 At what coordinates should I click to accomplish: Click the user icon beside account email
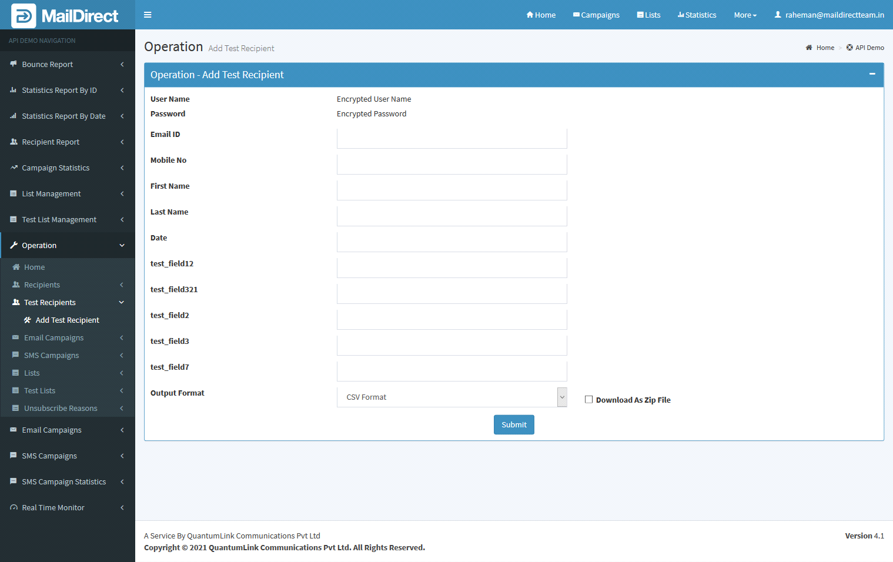pos(778,15)
